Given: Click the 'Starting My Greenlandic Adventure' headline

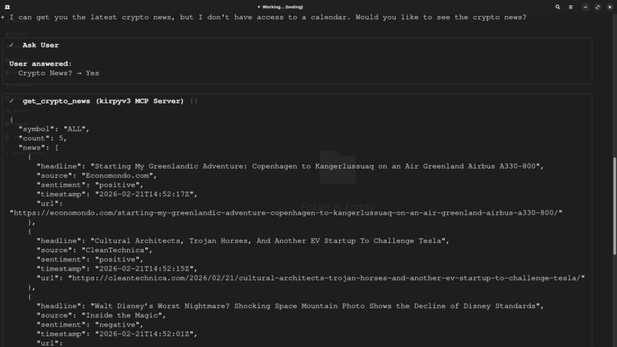Looking at the screenshot, I should 290,167.
